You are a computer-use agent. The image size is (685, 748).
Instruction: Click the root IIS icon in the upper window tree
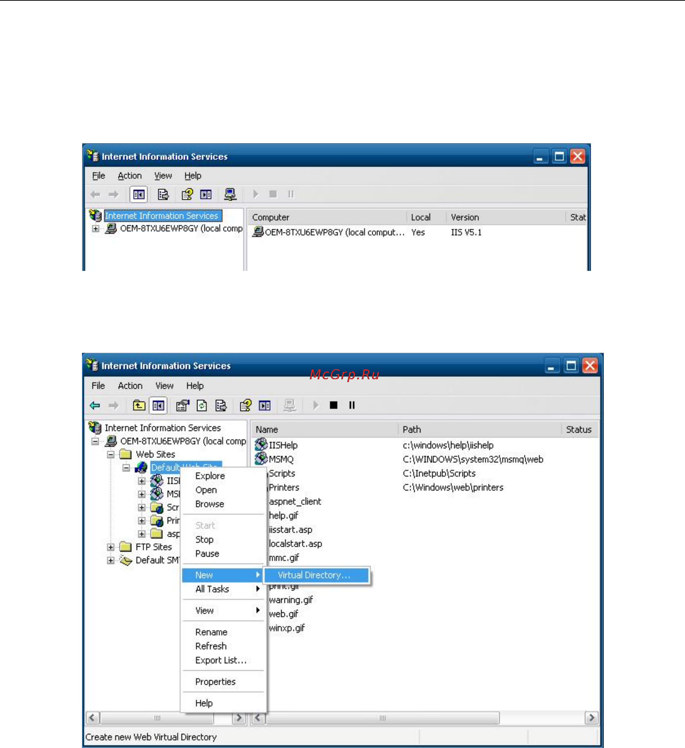click(95, 215)
